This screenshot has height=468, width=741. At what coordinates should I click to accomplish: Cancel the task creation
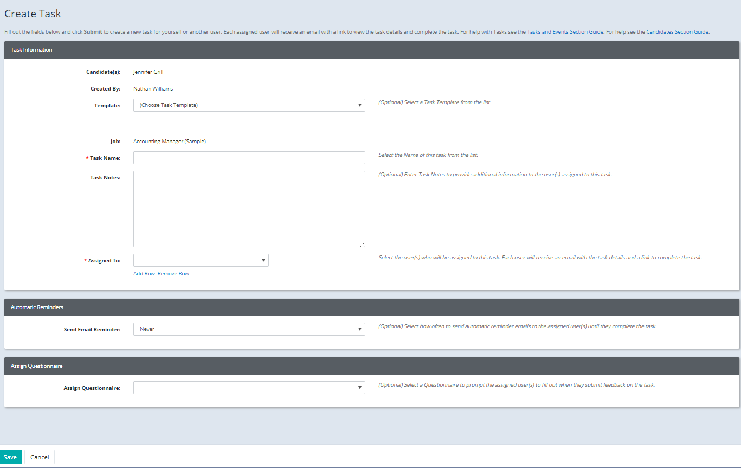coord(40,457)
